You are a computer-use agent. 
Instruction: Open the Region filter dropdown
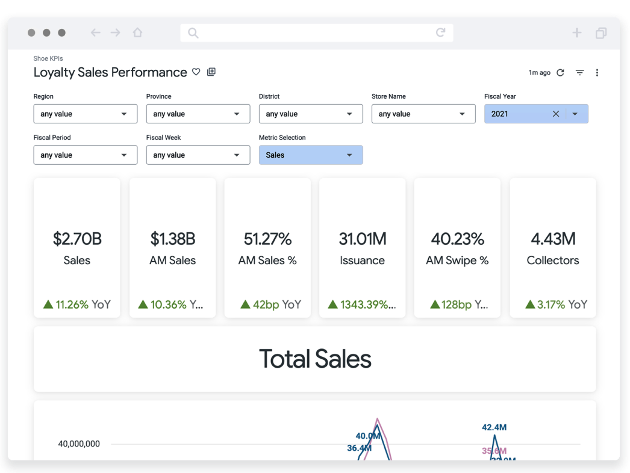85,114
